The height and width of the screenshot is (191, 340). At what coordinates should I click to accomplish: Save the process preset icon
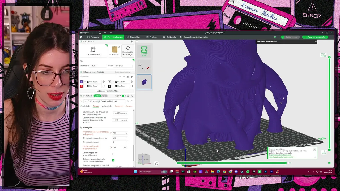pos(128,101)
